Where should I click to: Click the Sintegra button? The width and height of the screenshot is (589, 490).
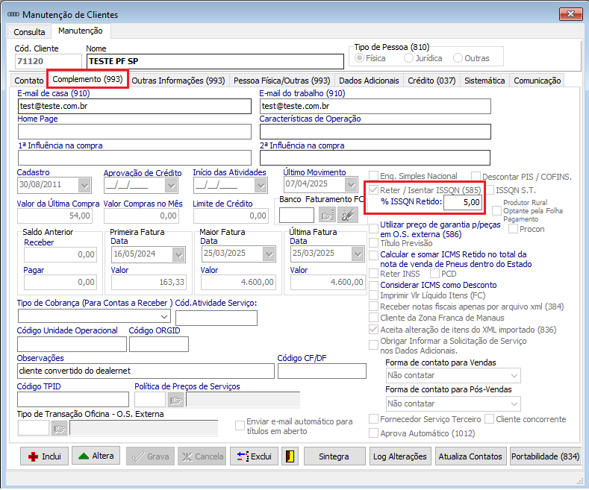tap(334, 456)
